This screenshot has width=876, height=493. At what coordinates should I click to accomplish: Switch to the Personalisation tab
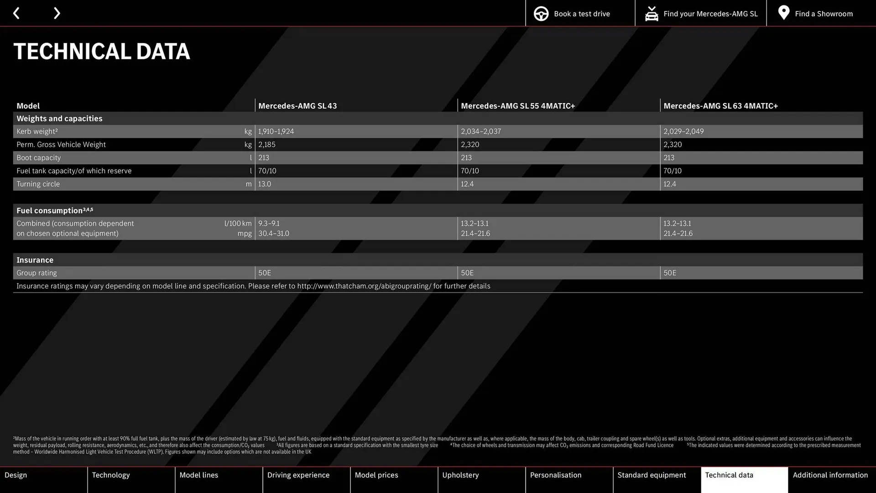click(556, 475)
